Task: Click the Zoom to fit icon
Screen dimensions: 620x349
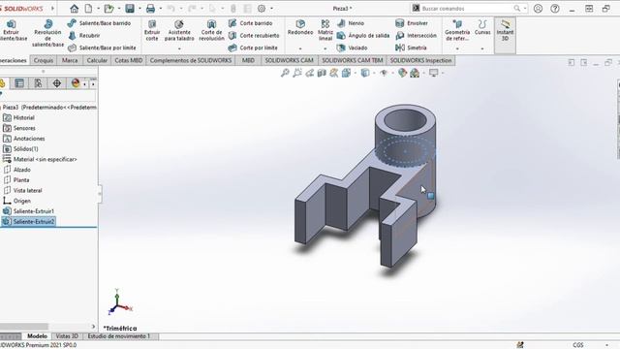Action: tap(285, 73)
